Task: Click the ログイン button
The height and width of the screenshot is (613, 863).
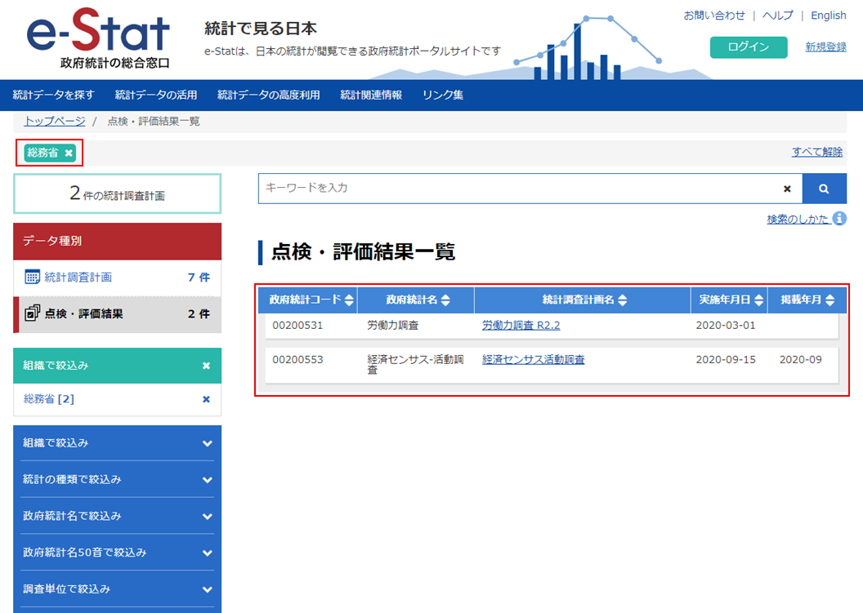Action: 748,47
